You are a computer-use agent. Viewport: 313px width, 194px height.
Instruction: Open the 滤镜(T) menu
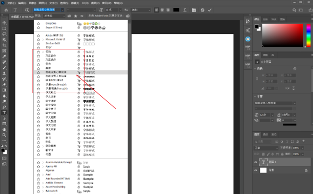click(x=75, y=3)
